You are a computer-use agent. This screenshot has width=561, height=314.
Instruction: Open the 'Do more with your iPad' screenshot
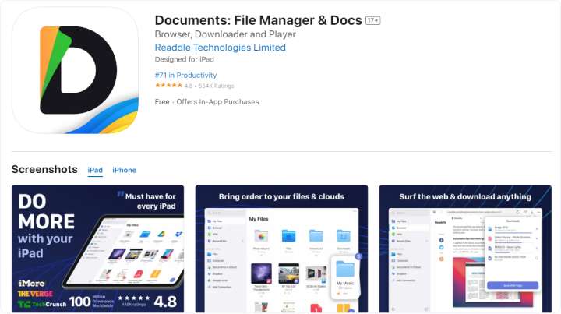point(97,249)
